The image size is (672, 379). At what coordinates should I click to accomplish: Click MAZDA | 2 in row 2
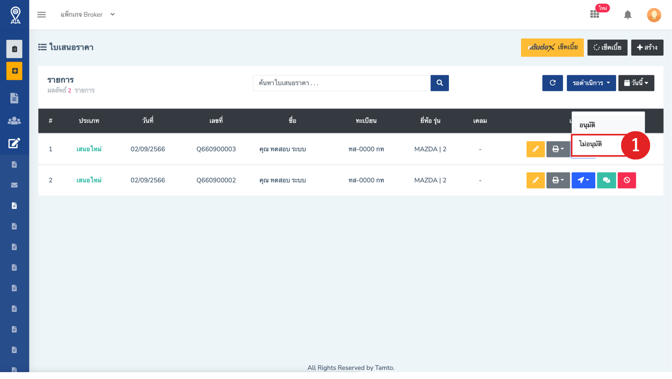430,180
